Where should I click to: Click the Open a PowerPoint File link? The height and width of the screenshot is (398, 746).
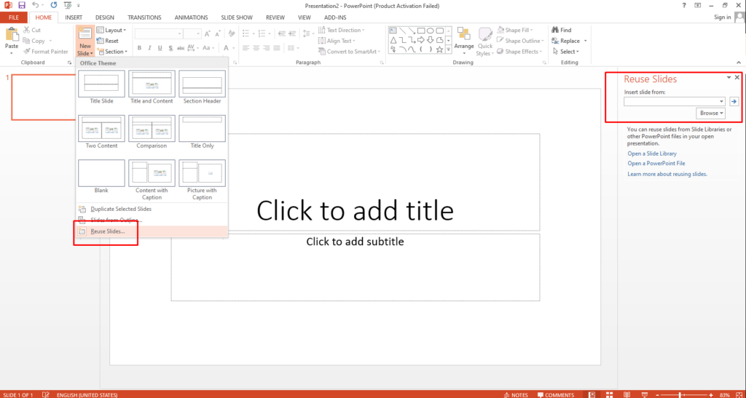(x=656, y=164)
